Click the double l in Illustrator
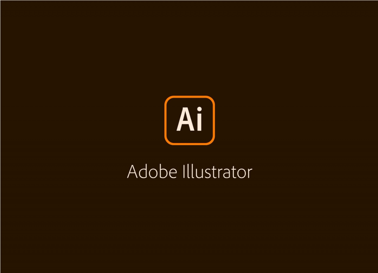Image resolution: width=378 pixels, height=273 pixels. [191, 171]
